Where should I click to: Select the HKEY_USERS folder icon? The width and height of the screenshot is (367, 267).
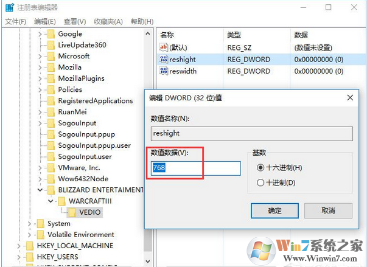click(x=30, y=257)
